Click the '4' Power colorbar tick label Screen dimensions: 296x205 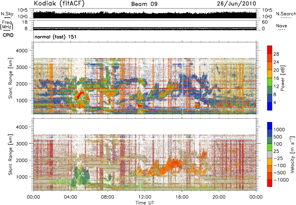click(275, 102)
